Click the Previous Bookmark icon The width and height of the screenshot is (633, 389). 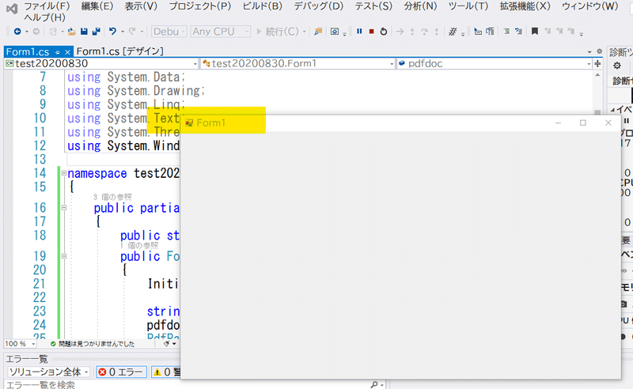[x=548, y=31]
